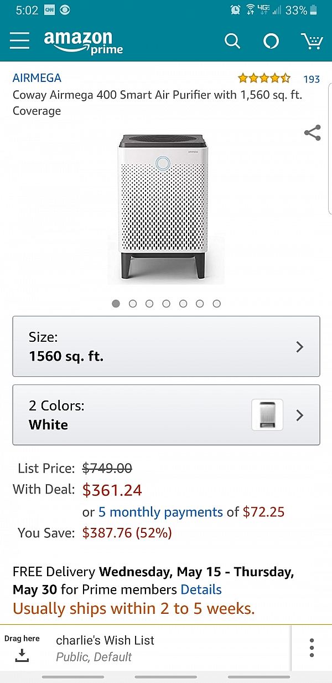Tap the white color swatch thumbnail
This screenshot has width=332, height=683.
267,415
